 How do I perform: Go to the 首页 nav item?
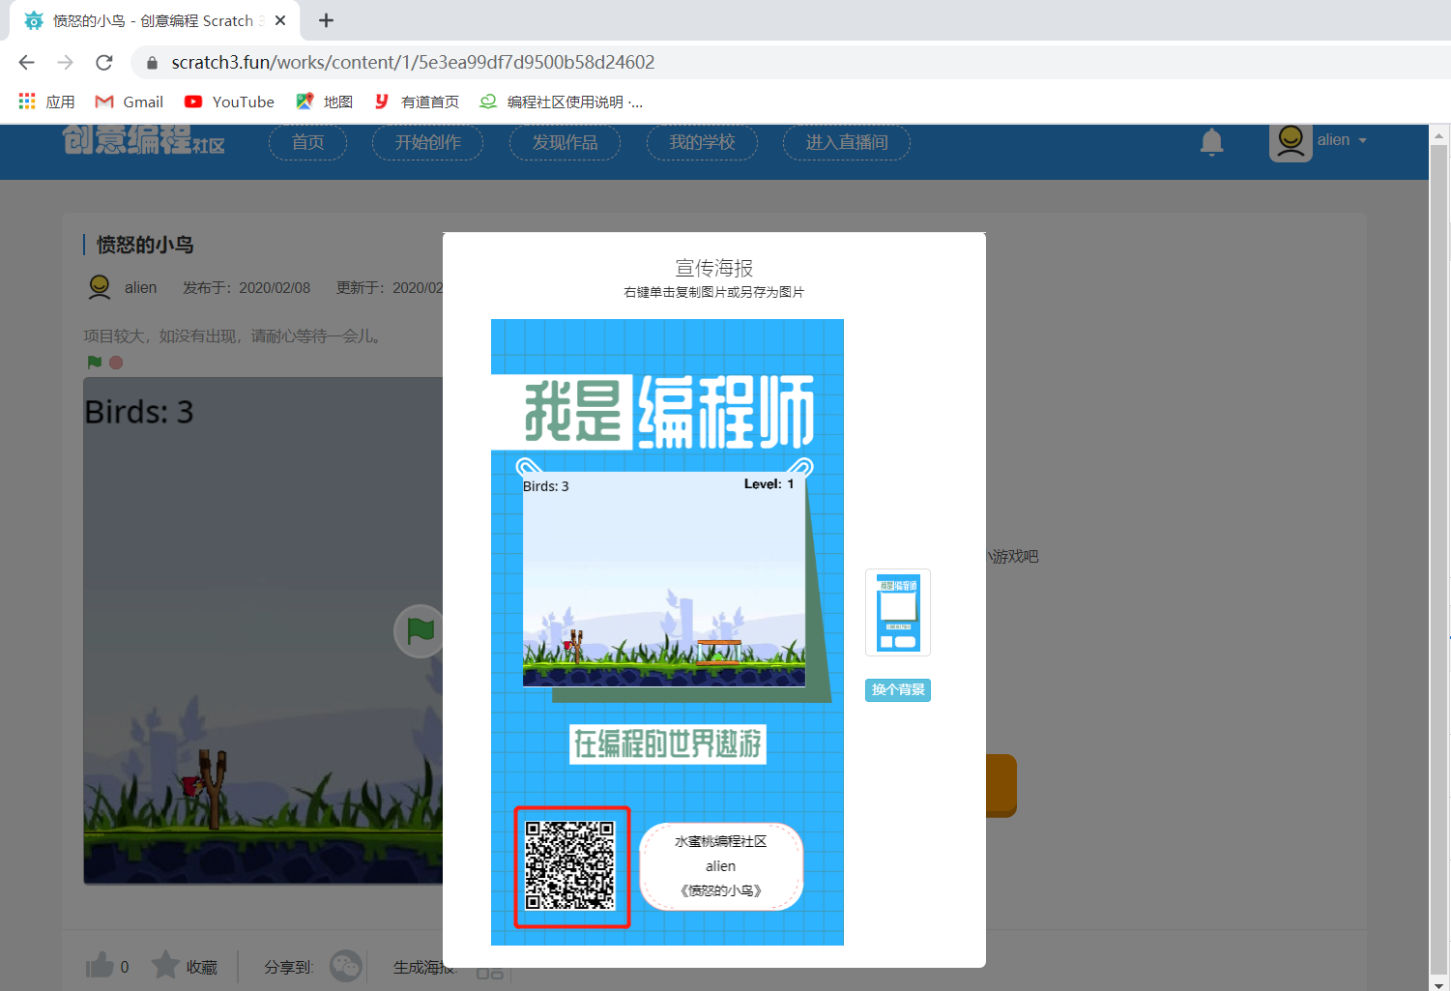pos(308,142)
